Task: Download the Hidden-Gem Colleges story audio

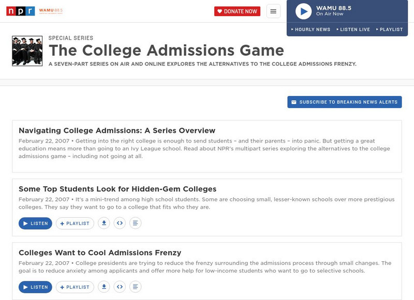Action: pos(104,224)
